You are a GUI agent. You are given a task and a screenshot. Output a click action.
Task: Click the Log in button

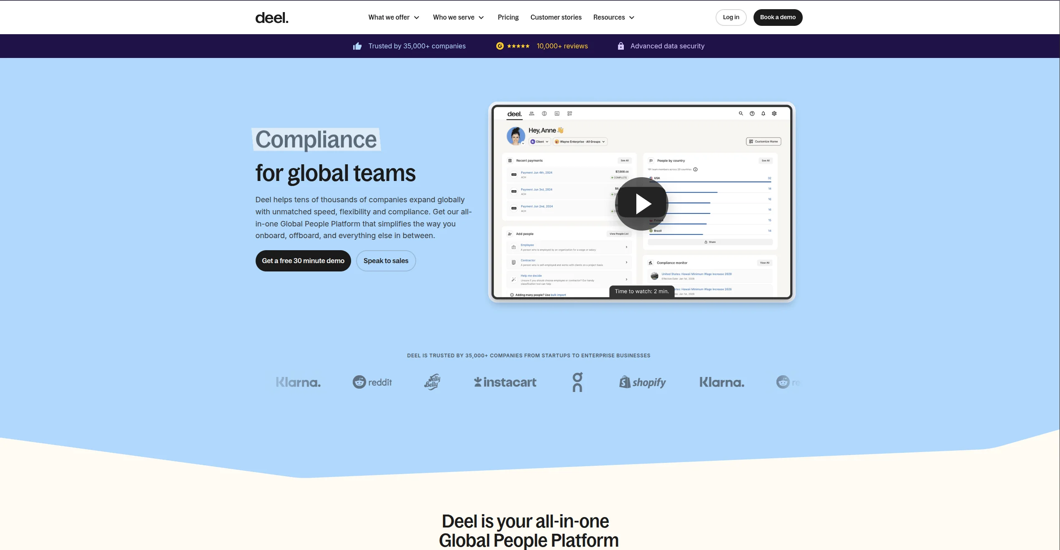731,18
